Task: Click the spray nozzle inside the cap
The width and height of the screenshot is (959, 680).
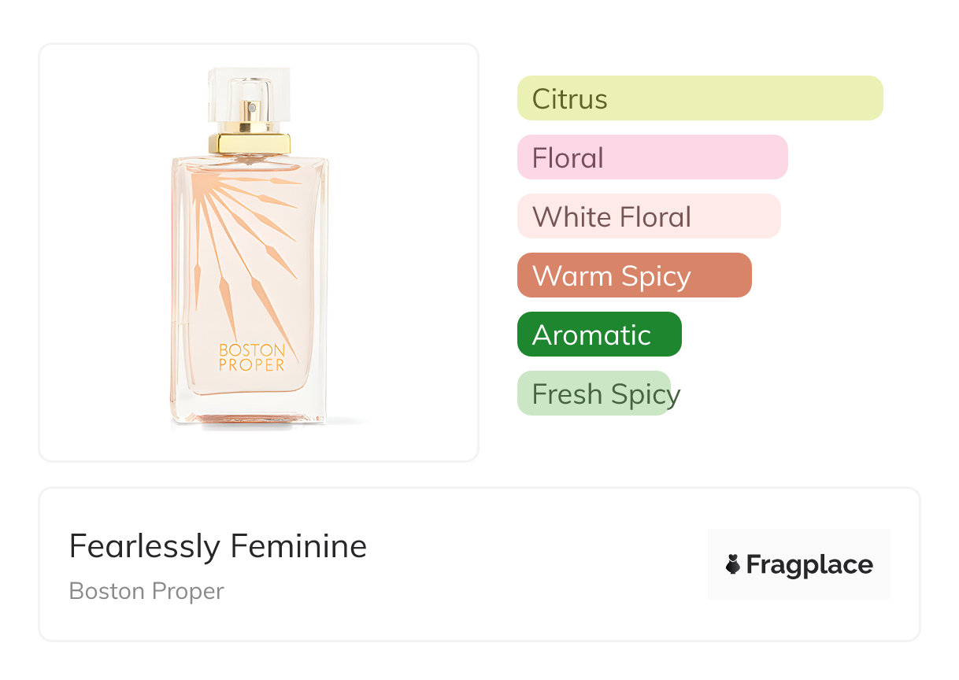Action: click(252, 109)
